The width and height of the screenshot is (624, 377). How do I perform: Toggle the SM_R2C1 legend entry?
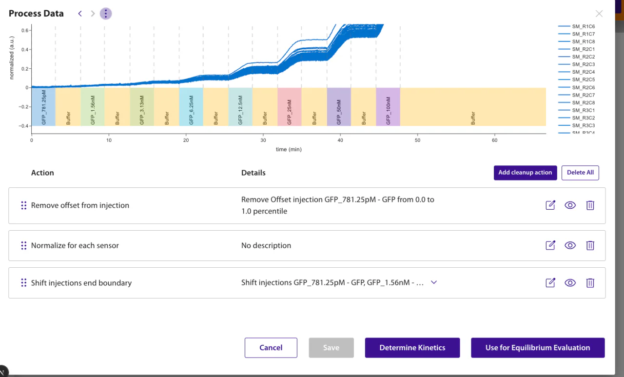click(577, 49)
